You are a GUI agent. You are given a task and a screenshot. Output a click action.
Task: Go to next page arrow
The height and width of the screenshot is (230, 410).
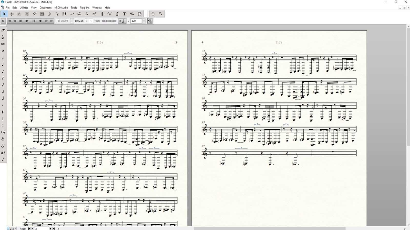pos(50,228)
